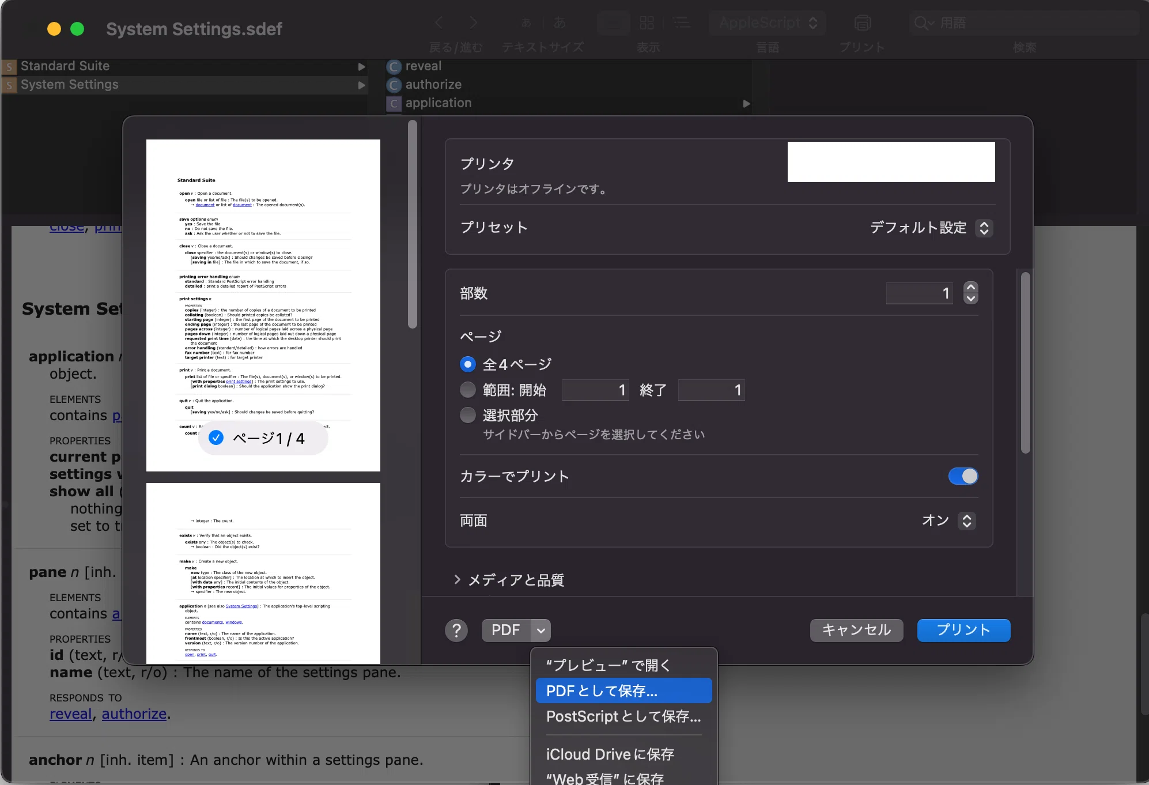Click the smaller text size icon
Viewport: 1149px width, 785px height.
[x=526, y=23]
